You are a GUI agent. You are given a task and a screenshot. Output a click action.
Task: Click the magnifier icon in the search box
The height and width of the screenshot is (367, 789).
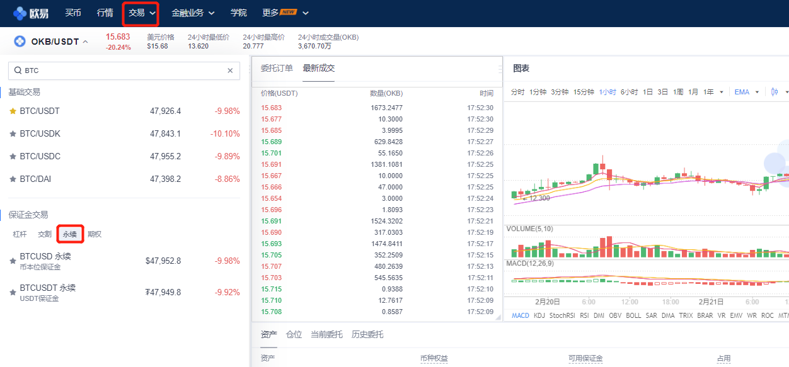click(x=18, y=71)
